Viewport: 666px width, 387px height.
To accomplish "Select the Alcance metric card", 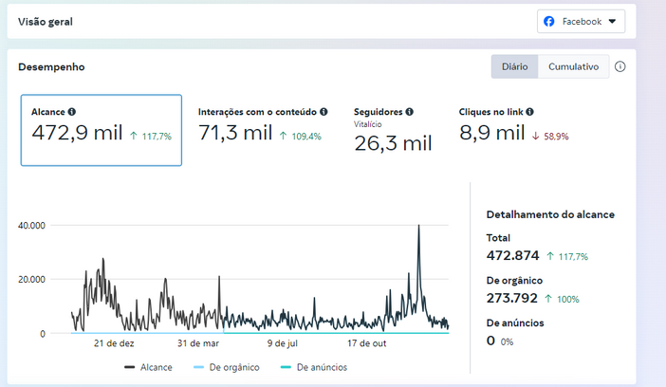I will click(102, 130).
